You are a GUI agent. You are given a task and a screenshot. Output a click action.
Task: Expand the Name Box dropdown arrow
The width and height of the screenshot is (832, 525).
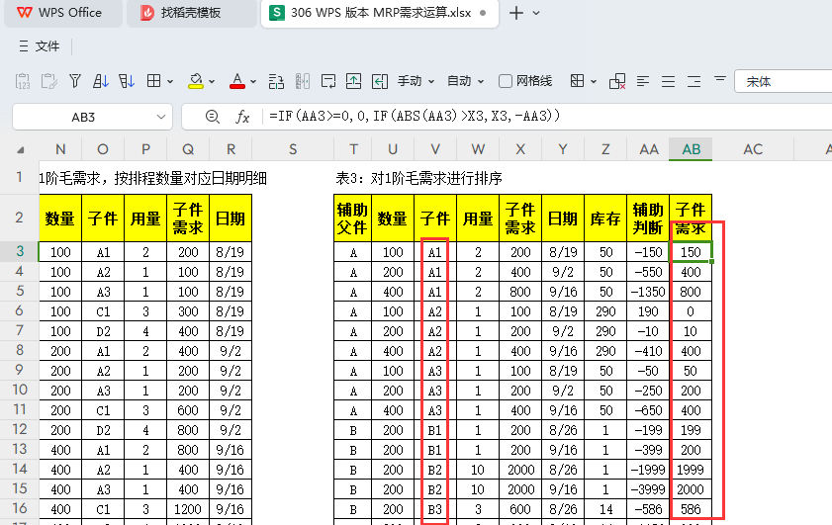[161, 117]
